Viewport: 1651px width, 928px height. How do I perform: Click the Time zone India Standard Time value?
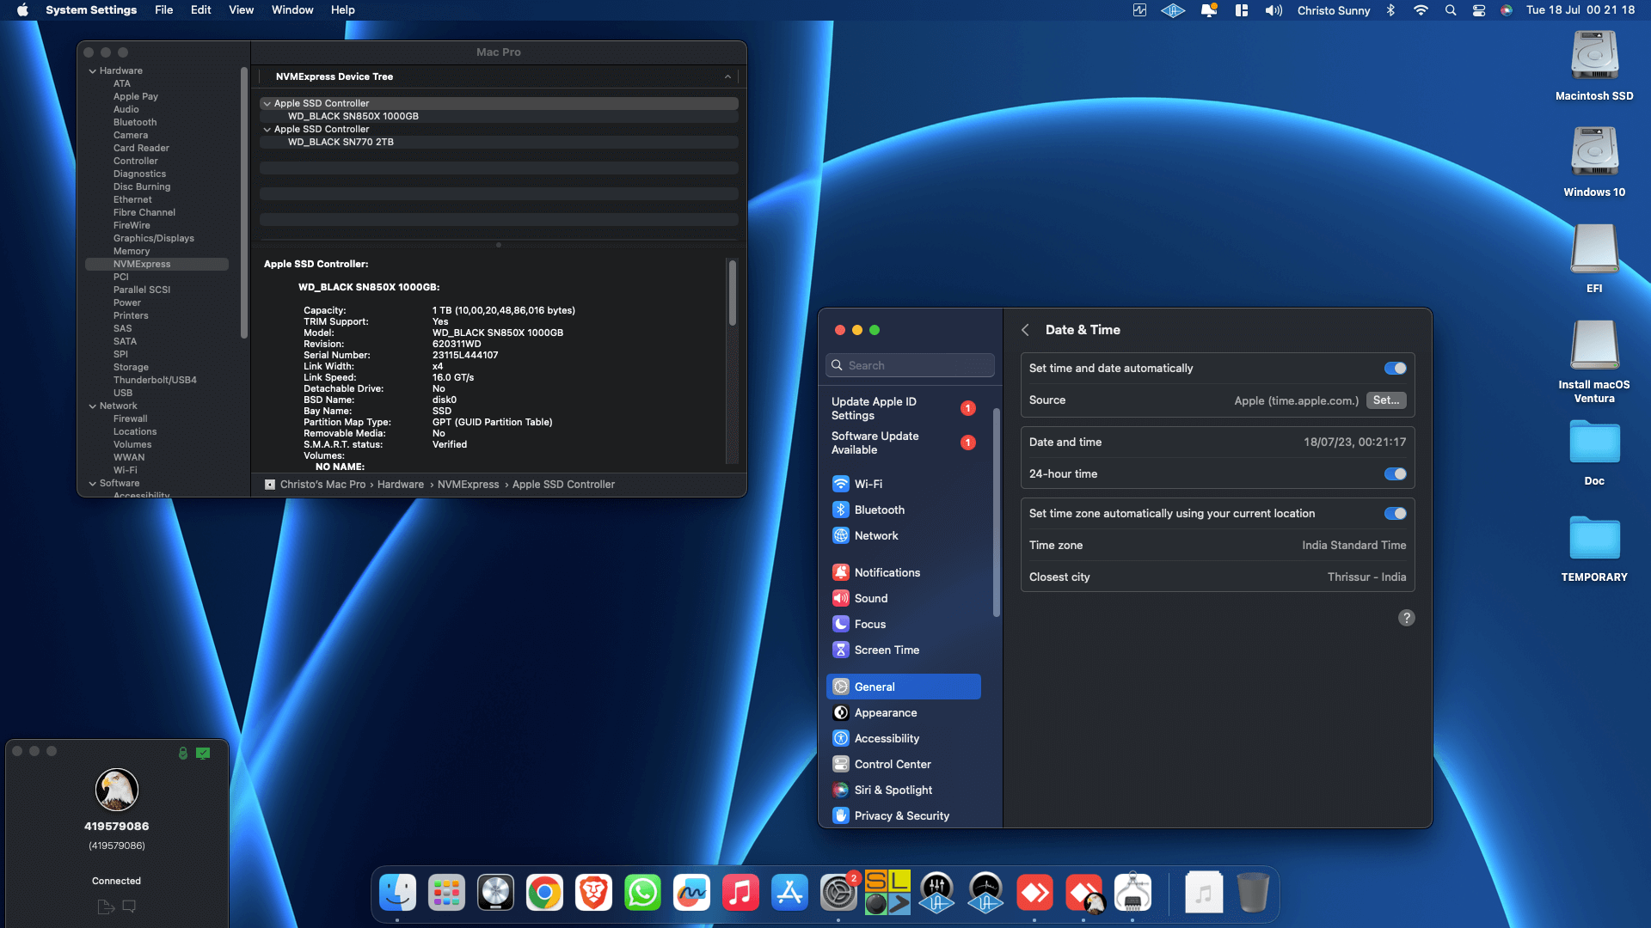click(1353, 546)
